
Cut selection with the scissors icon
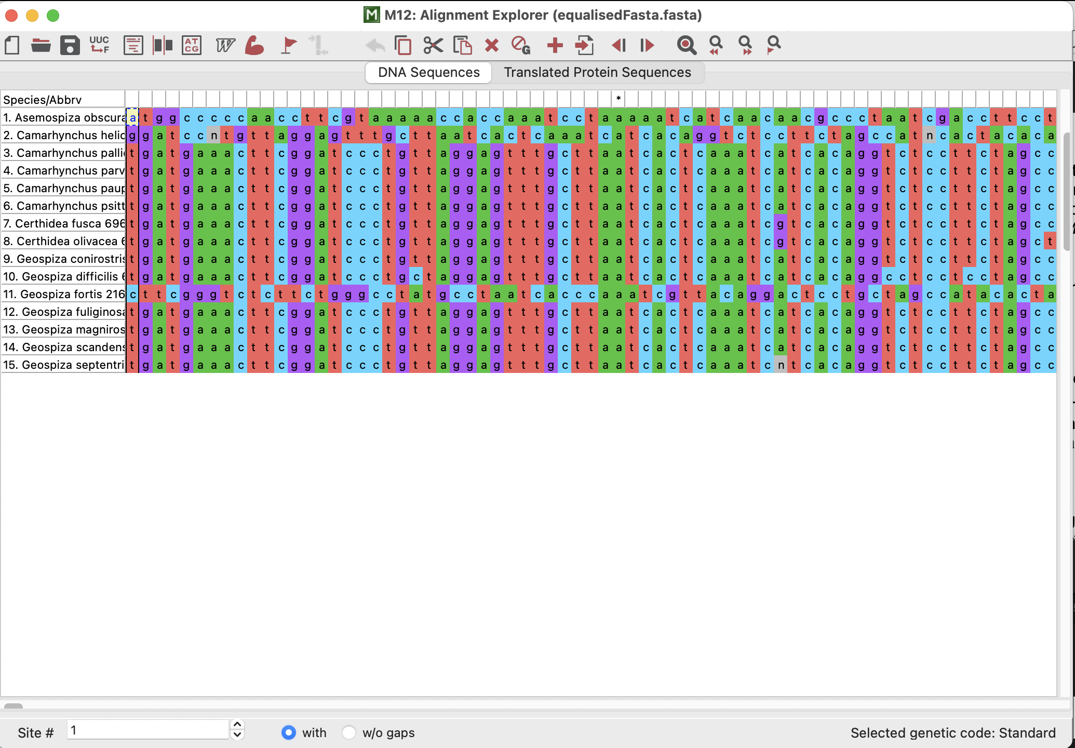pos(433,45)
